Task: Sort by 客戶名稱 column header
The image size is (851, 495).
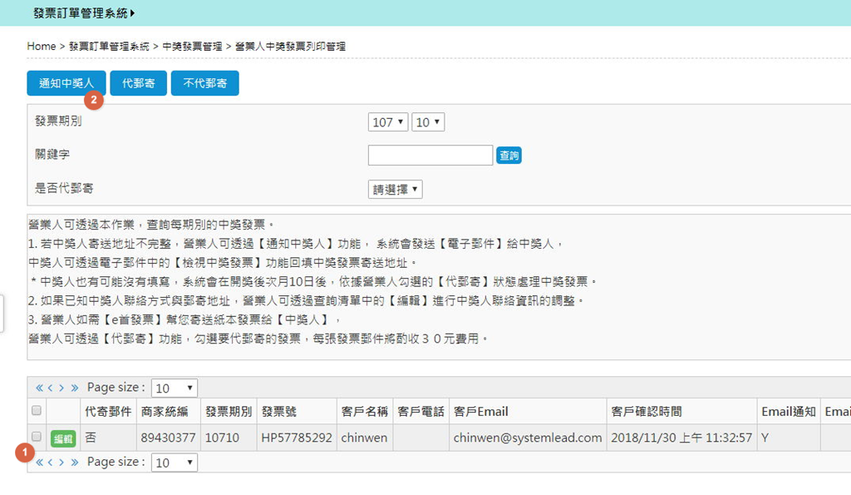Action: click(364, 412)
